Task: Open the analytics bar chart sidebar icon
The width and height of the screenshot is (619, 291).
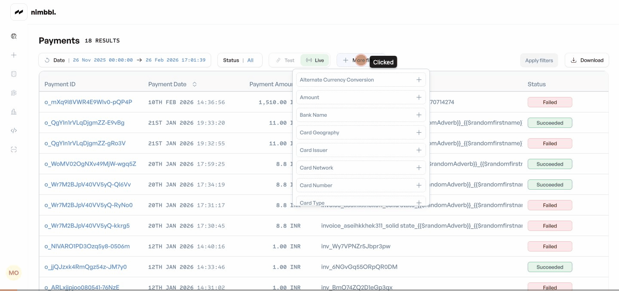Action: pos(13,112)
